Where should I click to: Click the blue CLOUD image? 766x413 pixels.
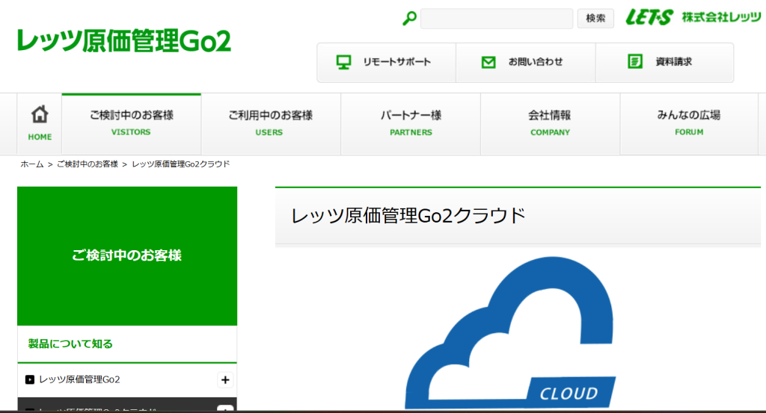point(510,332)
